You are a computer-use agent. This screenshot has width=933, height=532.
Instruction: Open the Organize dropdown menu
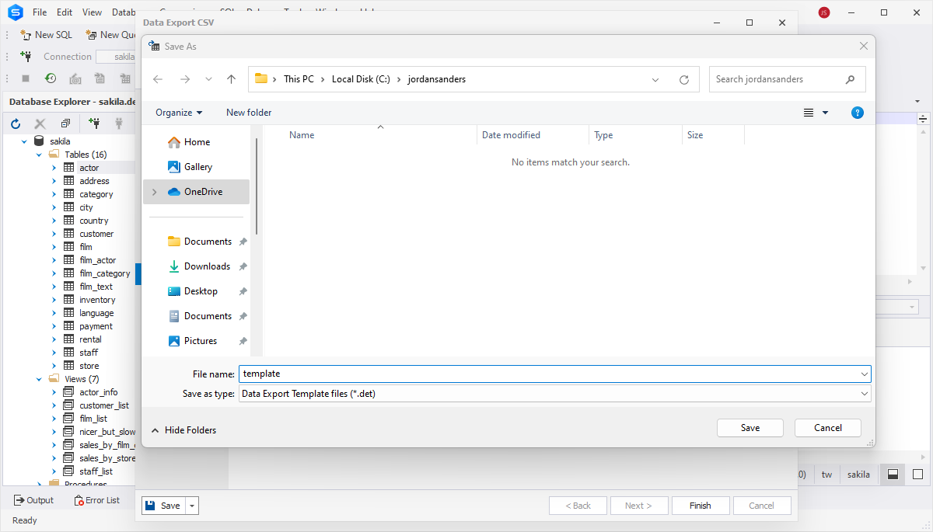179,113
